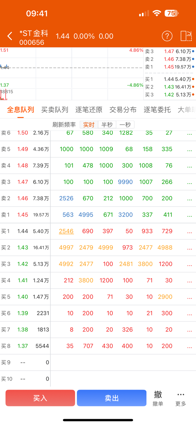
Task: Tap the 9990 order in 卖3 row
Action: [125, 182]
